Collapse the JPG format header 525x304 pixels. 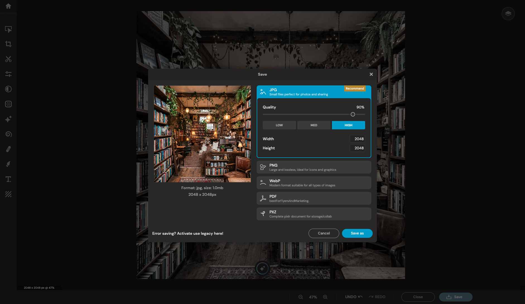click(314, 92)
